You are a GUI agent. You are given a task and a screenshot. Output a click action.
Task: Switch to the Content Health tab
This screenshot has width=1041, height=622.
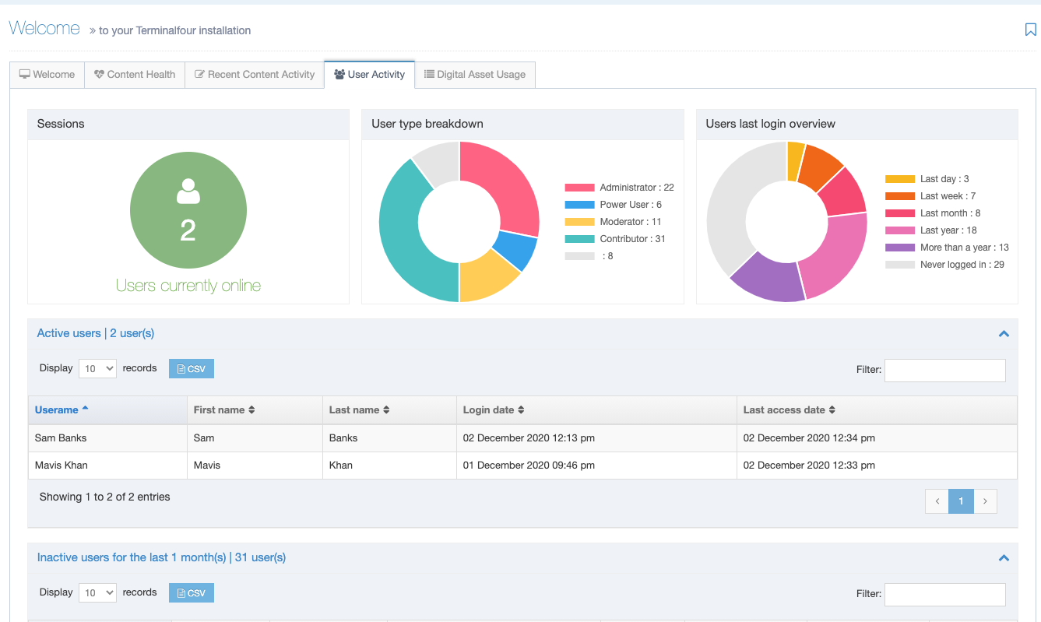(135, 75)
